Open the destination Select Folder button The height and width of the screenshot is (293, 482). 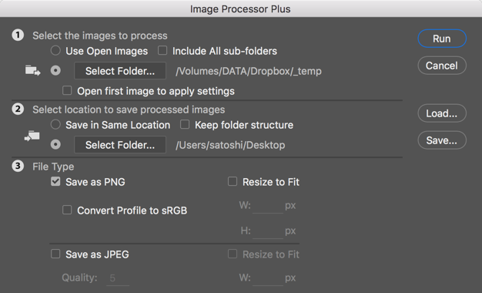pyautogui.click(x=120, y=145)
